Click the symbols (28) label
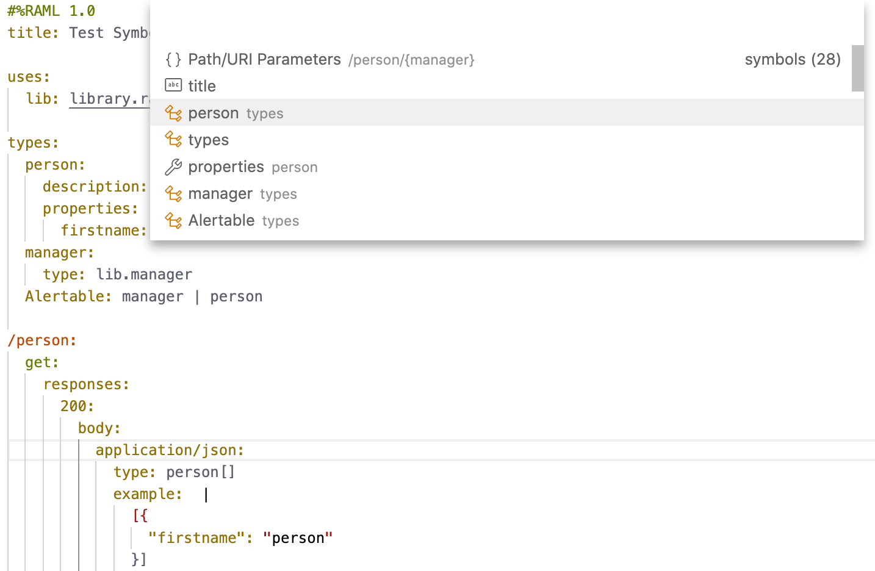 (792, 59)
